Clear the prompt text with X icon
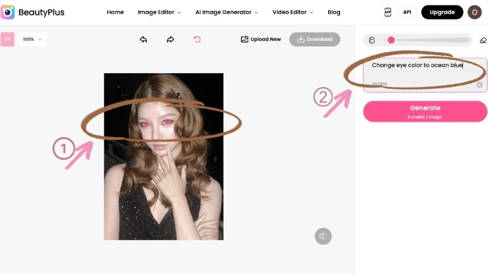 479,85
